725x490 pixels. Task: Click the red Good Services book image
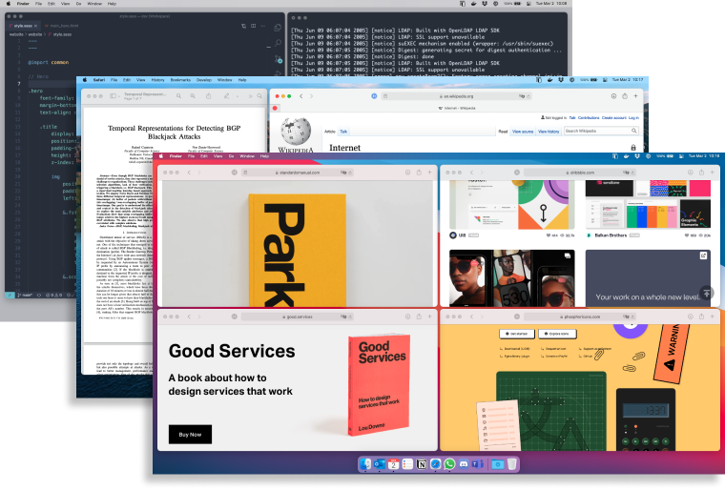[379, 384]
